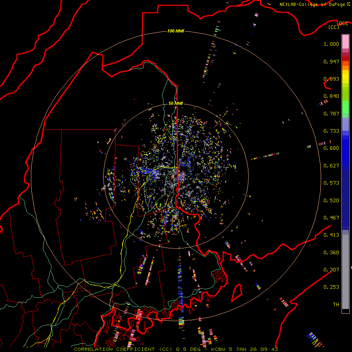Click the "[CC]" units label
Image resolution: width=352 pixels, height=352 pixels.
click(334, 27)
